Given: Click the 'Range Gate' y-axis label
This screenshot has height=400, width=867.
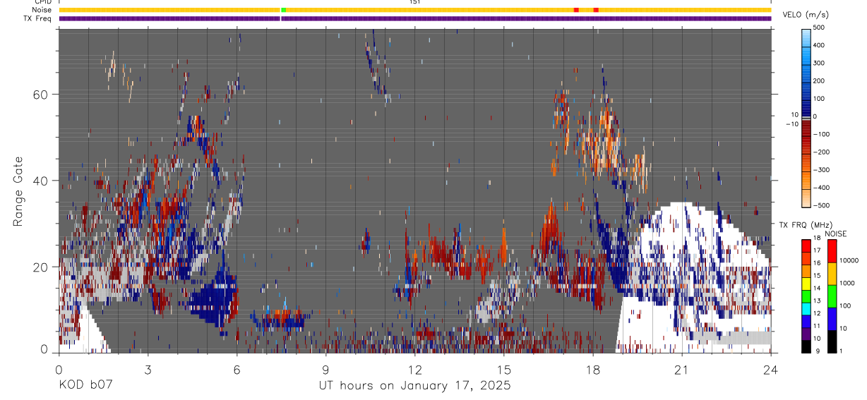Looking at the screenshot, I should 19,191.
